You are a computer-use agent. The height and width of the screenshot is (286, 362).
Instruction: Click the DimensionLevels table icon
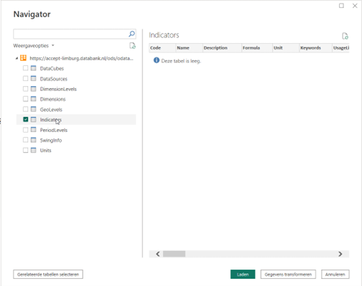coord(34,89)
